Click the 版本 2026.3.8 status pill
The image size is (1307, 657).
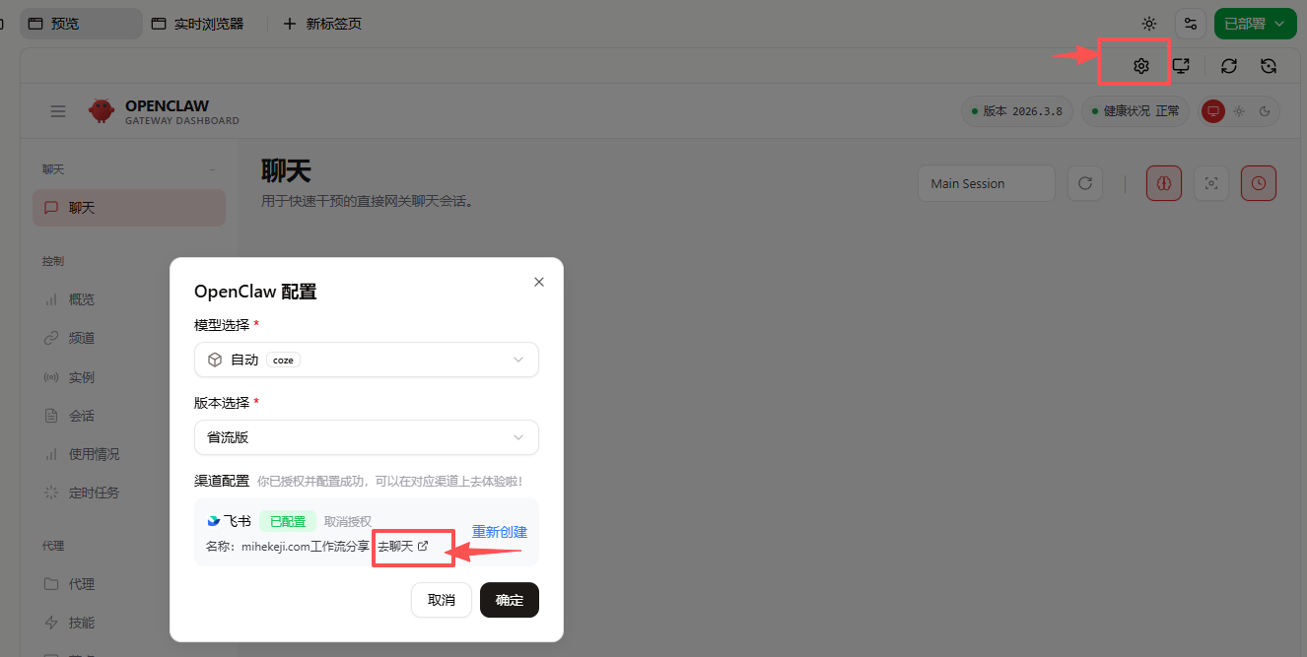point(1017,111)
